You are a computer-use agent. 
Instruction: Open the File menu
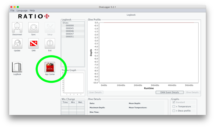tap(12, 11)
